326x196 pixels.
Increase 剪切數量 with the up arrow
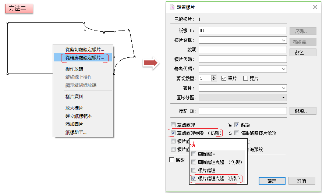214,77
